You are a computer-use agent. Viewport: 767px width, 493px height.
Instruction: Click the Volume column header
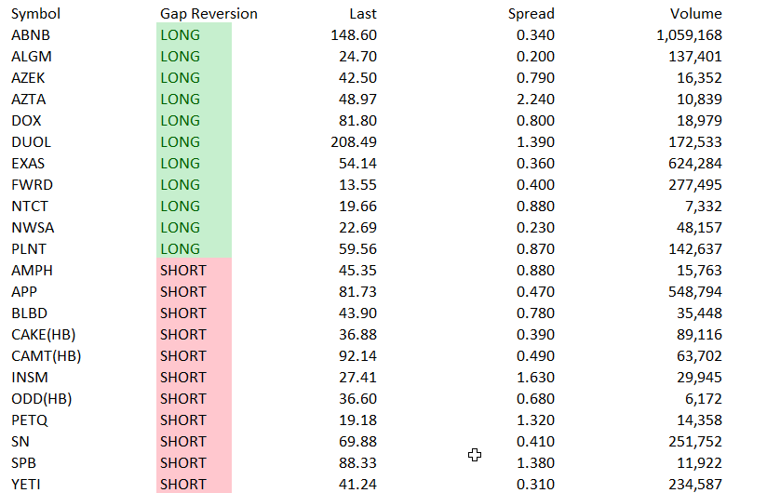click(x=696, y=14)
